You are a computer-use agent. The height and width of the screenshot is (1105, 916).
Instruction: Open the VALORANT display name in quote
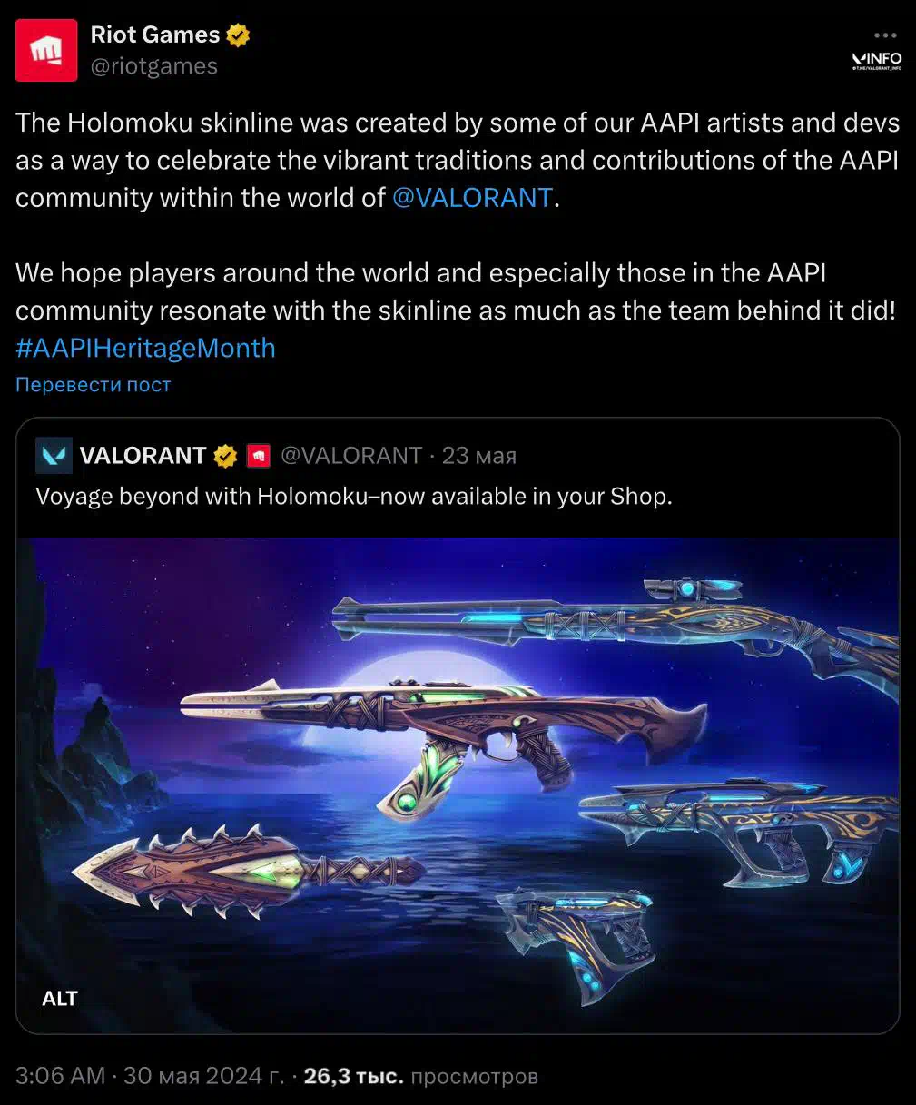143,456
